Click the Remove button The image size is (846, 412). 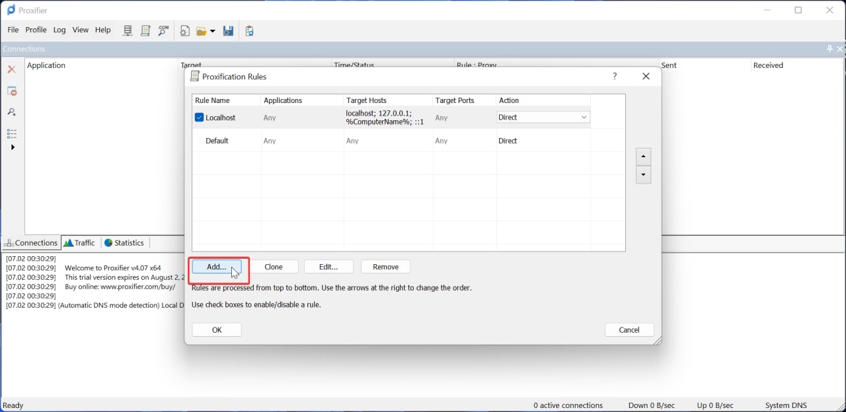click(x=386, y=267)
